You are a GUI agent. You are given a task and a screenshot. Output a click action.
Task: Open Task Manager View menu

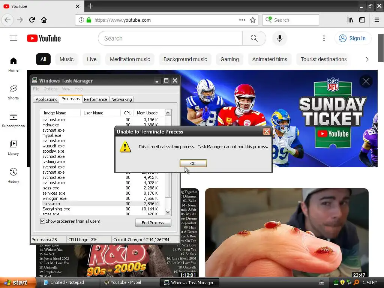(66, 89)
